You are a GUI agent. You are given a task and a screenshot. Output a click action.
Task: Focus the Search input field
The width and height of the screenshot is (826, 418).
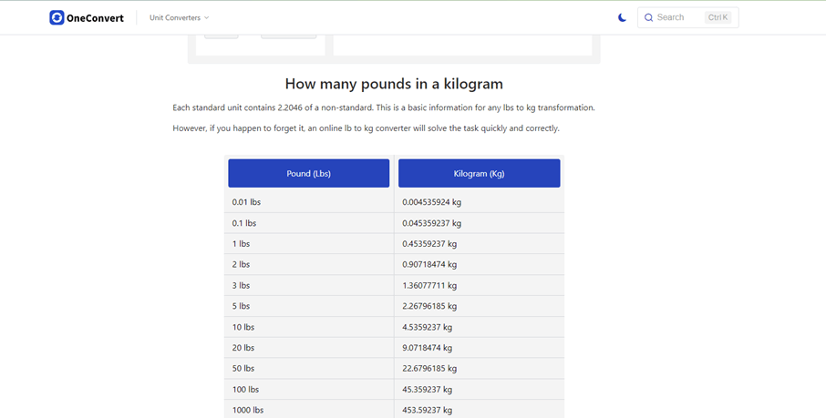coord(688,17)
